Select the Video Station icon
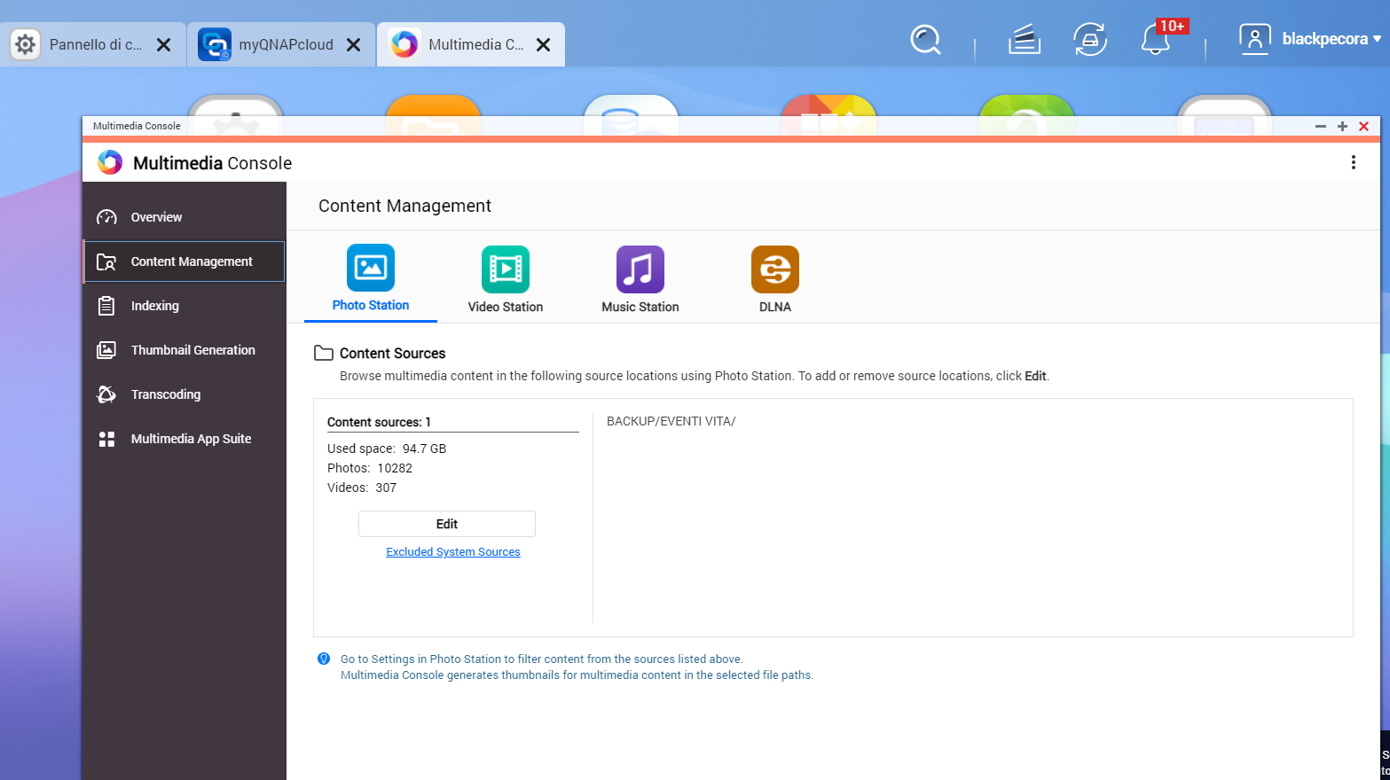 point(505,279)
